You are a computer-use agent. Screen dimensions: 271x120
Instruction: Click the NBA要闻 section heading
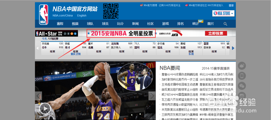(x=170, y=68)
